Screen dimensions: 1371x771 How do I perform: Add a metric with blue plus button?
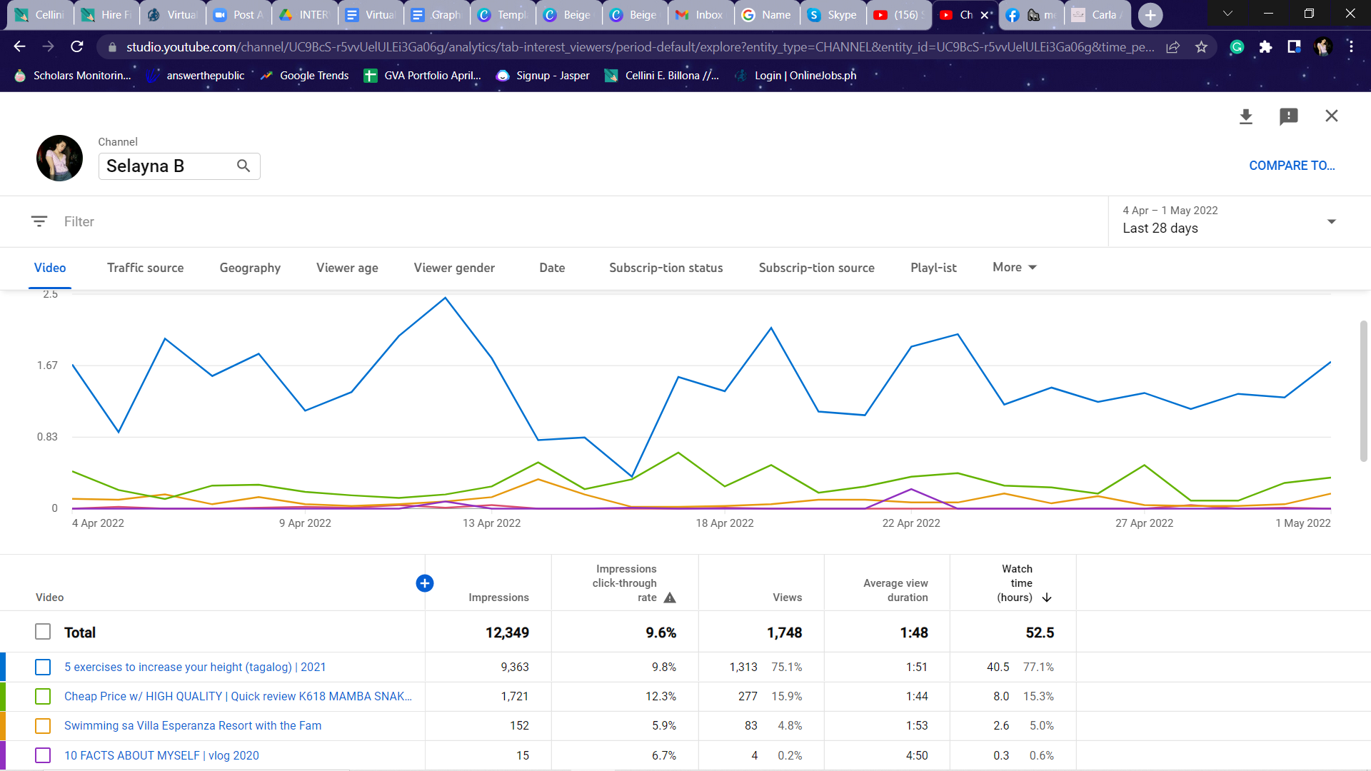click(424, 583)
